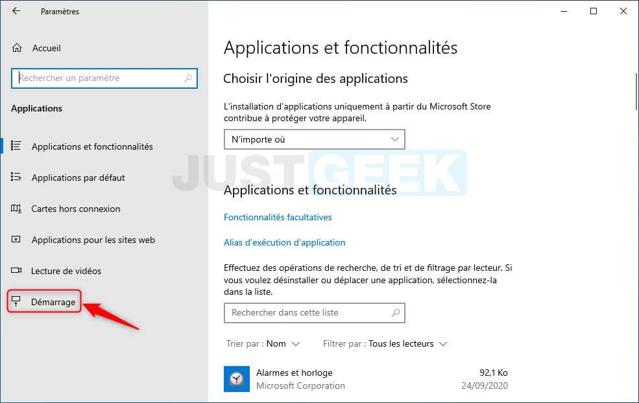Open the Fonctionnalités facultatives link
Viewport: 639px width, 403px height.
click(x=278, y=217)
